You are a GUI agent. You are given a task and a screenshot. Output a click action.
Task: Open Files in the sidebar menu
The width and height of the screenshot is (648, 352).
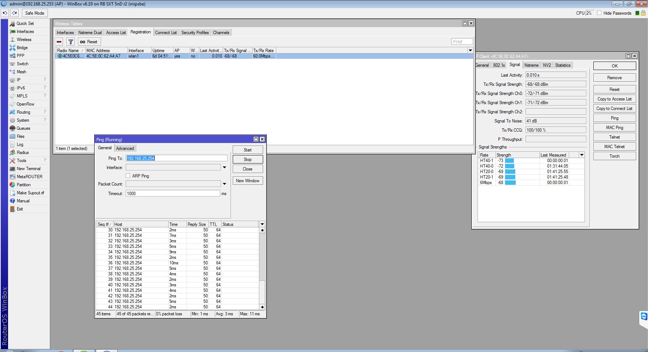pyautogui.click(x=21, y=136)
